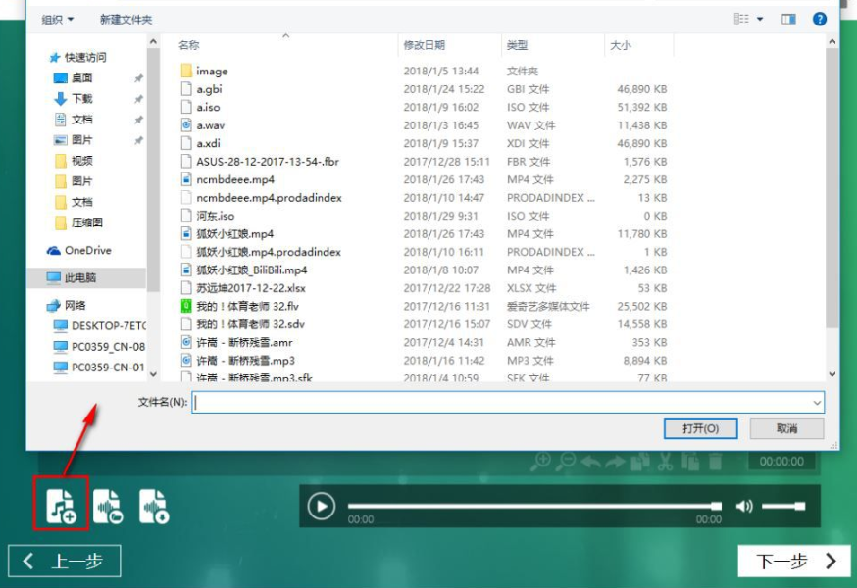Click the audio waveform download icon
857x588 pixels.
[x=153, y=506]
